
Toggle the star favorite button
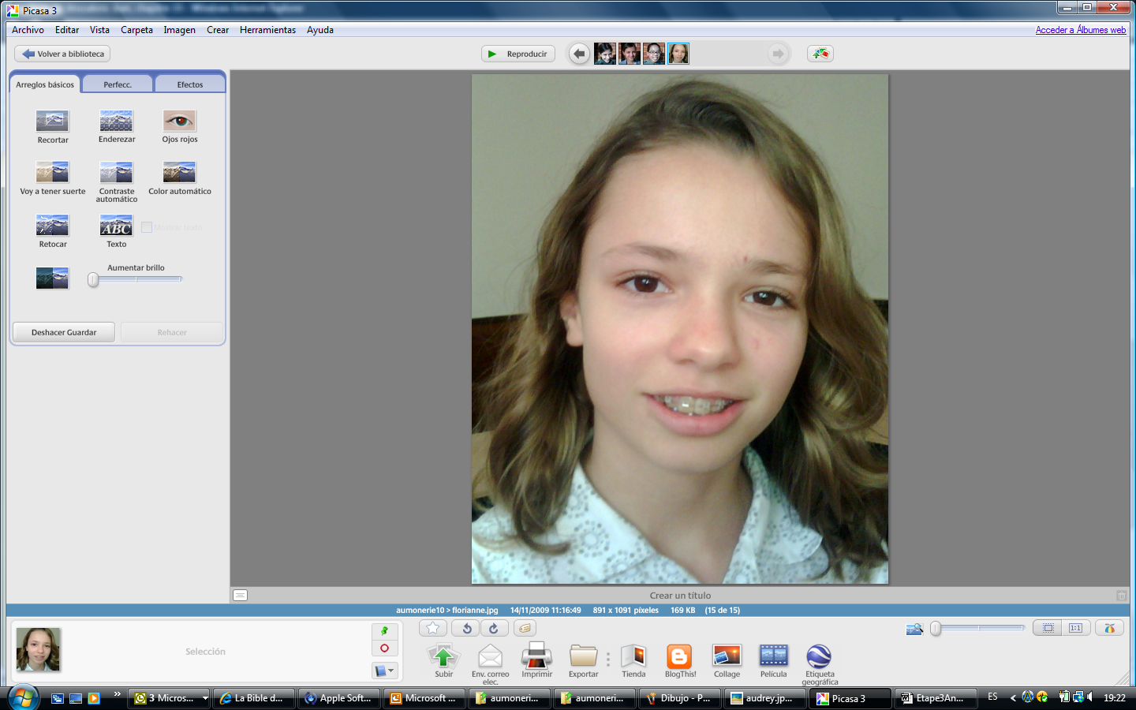(x=433, y=628)
